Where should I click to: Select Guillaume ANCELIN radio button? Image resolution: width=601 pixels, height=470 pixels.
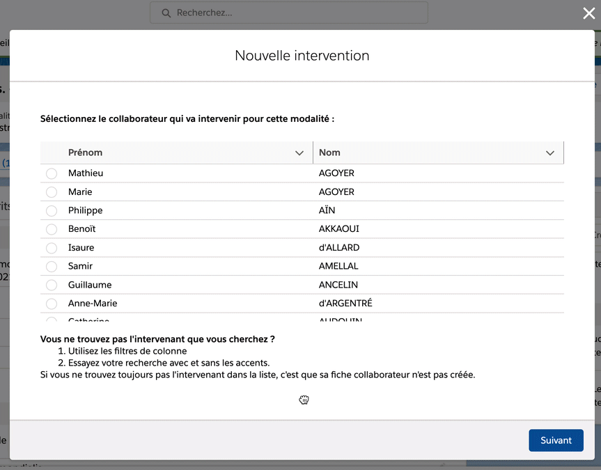(52, 285)
